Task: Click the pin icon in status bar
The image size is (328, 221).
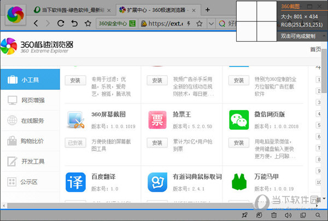Action: 244,215
